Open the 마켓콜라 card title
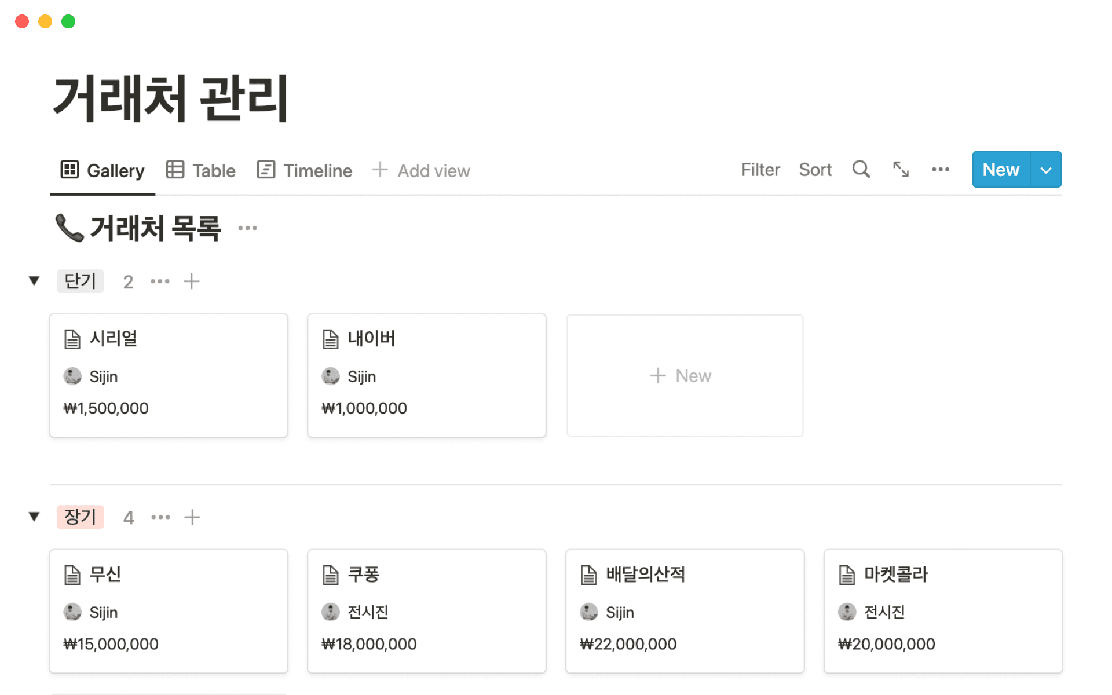The width and height of the screenshot is (1112, 695). (x=896, y=574)
